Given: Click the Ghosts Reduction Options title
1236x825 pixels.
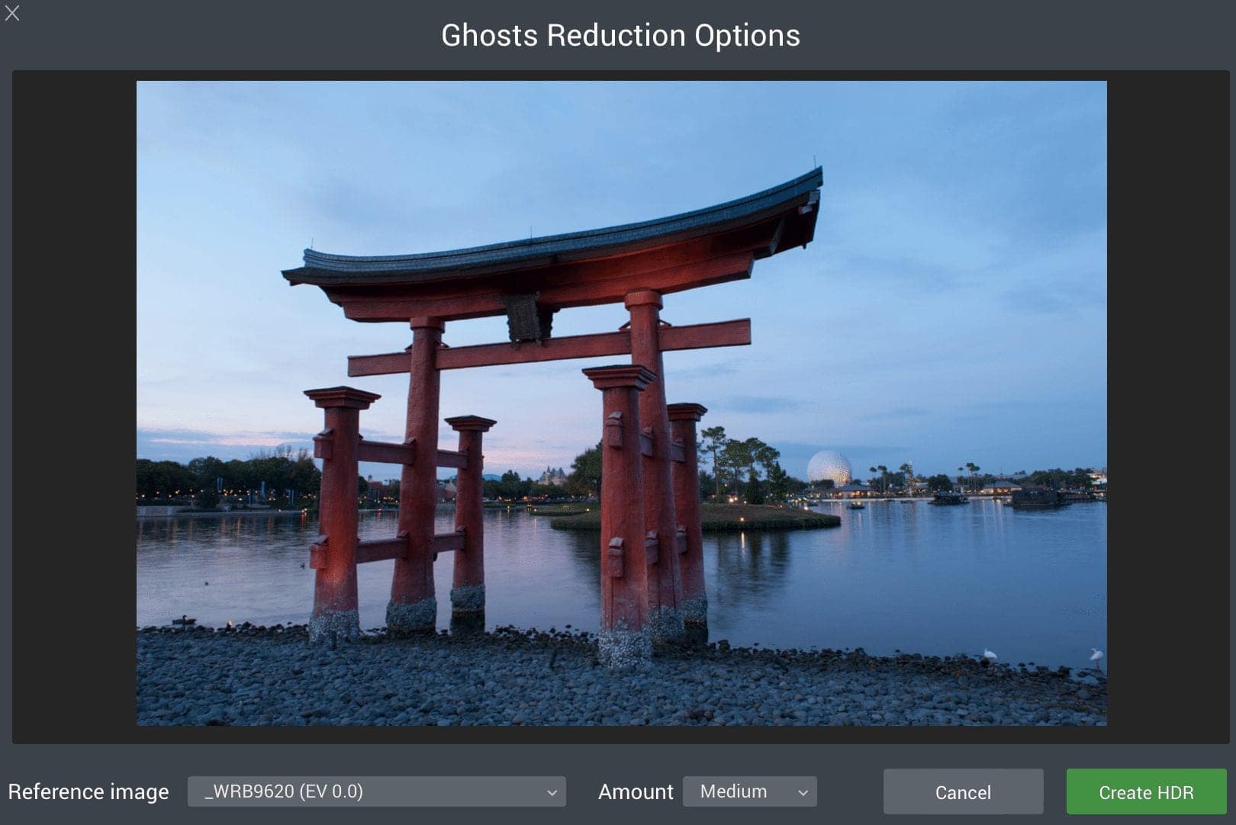Looking at the screenshot, I should [620, 36].
